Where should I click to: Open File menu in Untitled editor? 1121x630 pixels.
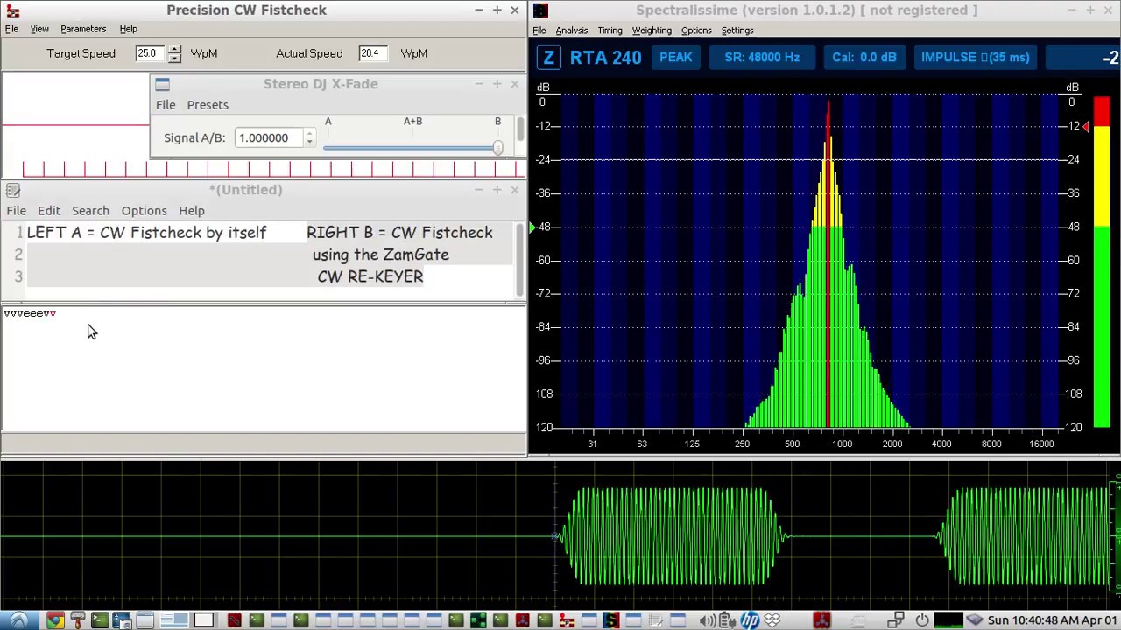16,211
